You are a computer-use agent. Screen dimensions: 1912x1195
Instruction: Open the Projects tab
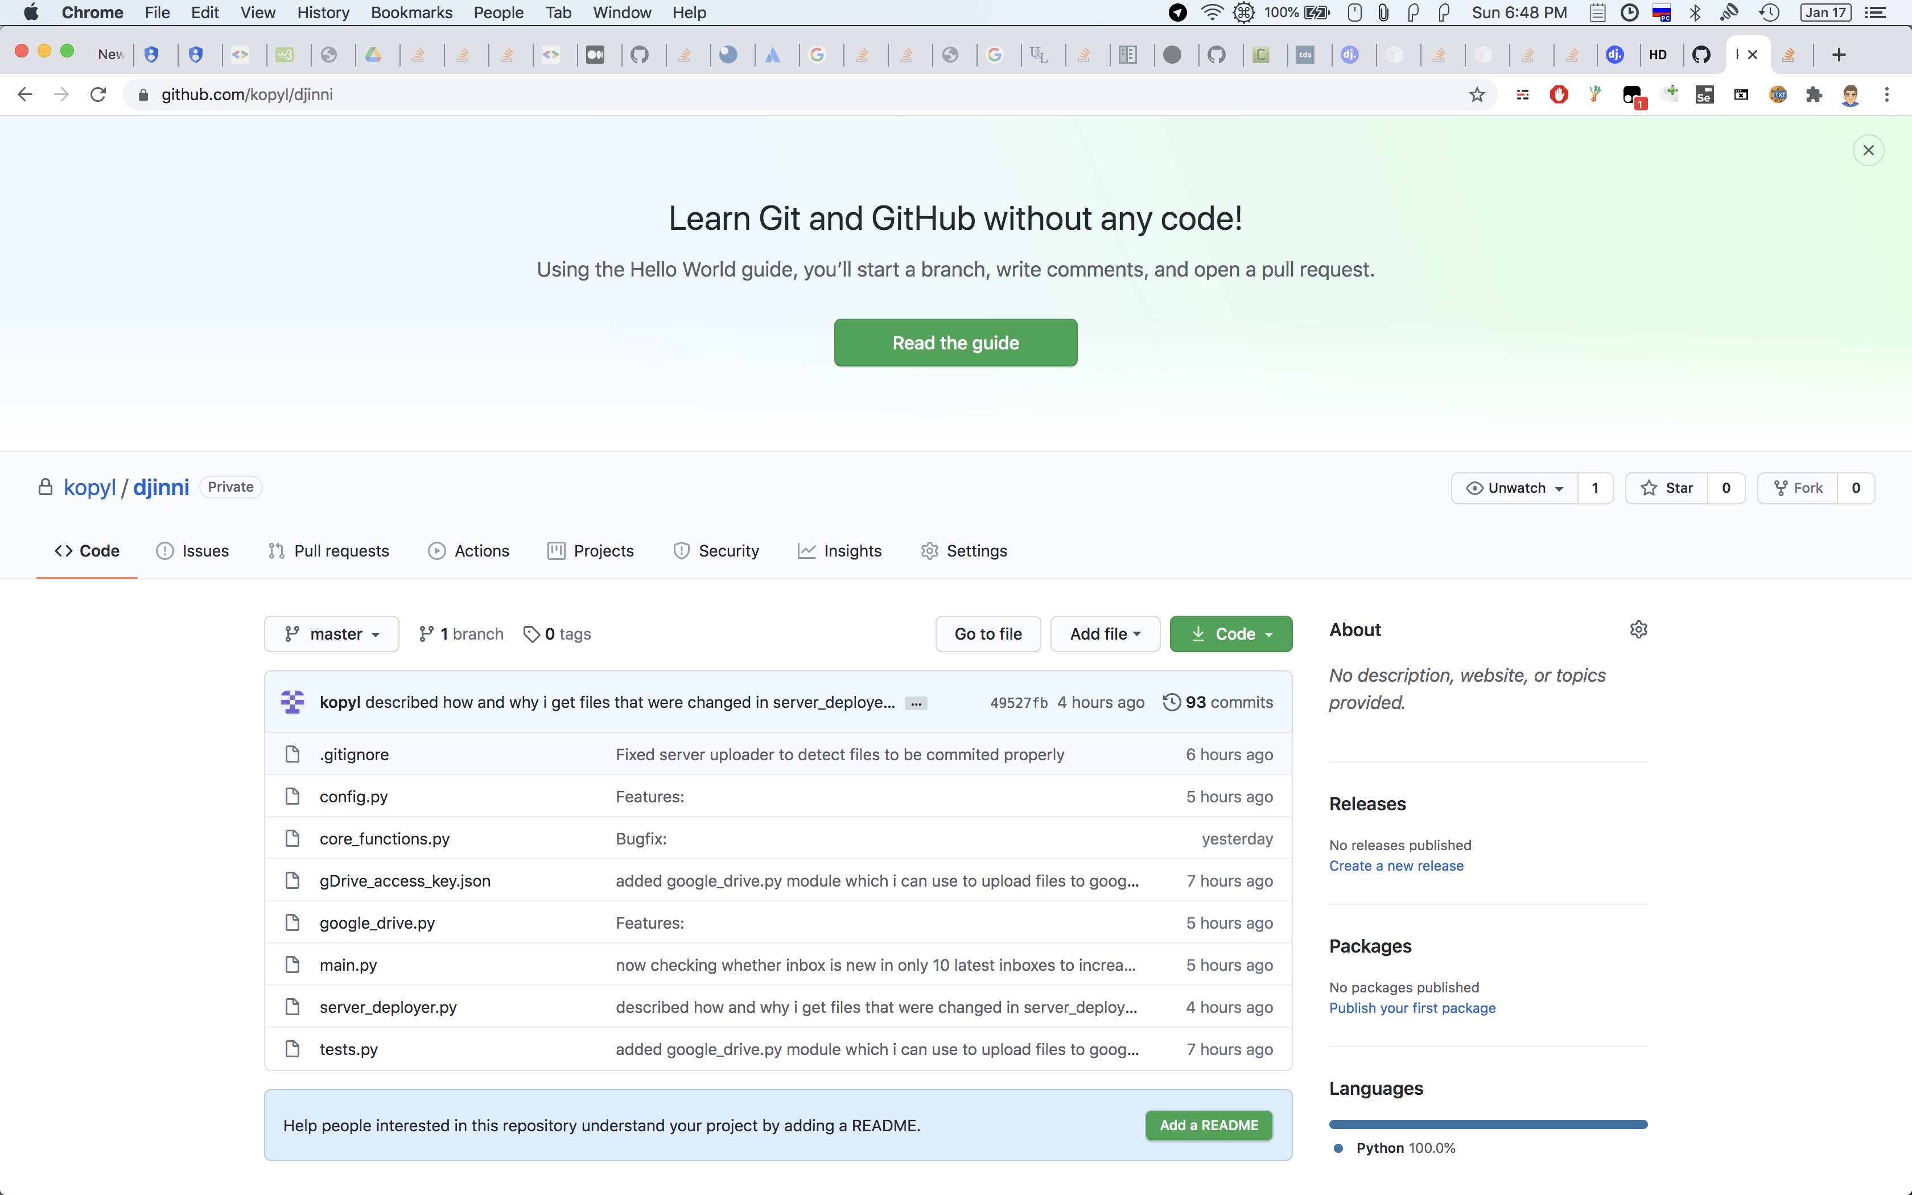(x=590, y=551)
